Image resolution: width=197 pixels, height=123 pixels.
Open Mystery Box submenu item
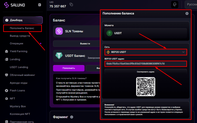tap(18, 106)
